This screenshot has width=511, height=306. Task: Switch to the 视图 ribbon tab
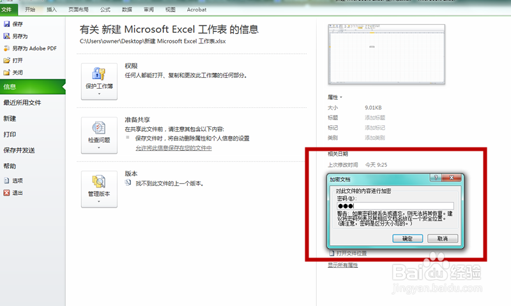(x=170, y=10)
